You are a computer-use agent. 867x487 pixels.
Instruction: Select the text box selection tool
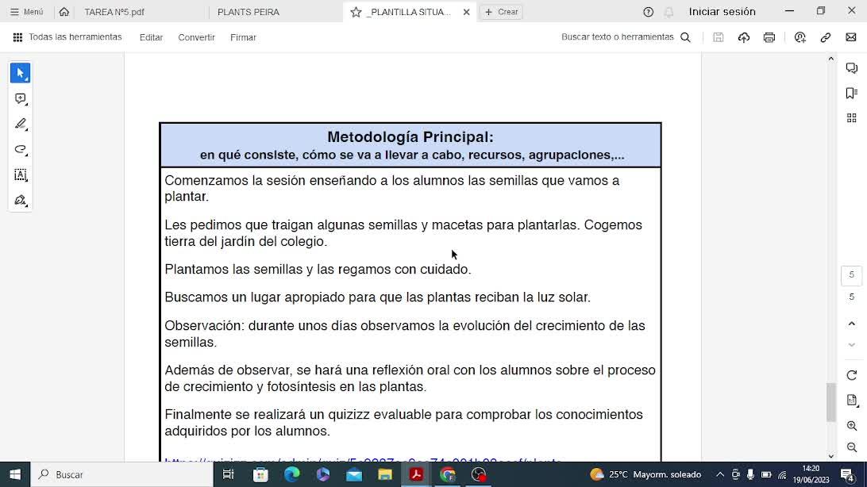click(21, 175)
